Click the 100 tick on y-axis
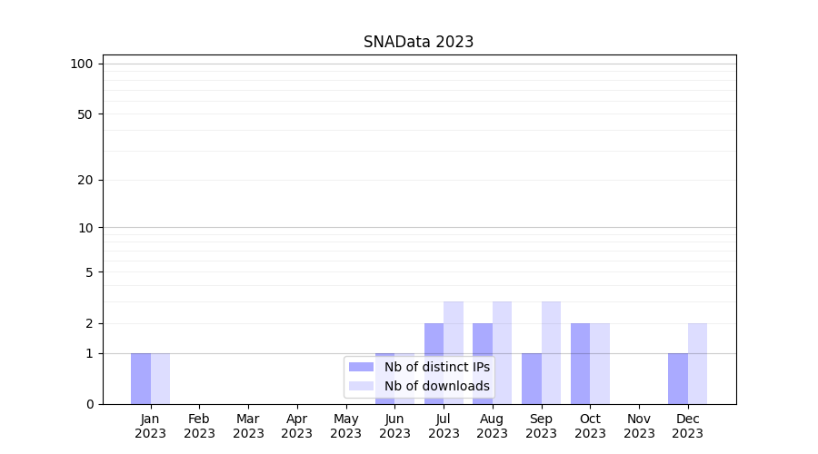The image size is (818, 454). pos(82,64)
